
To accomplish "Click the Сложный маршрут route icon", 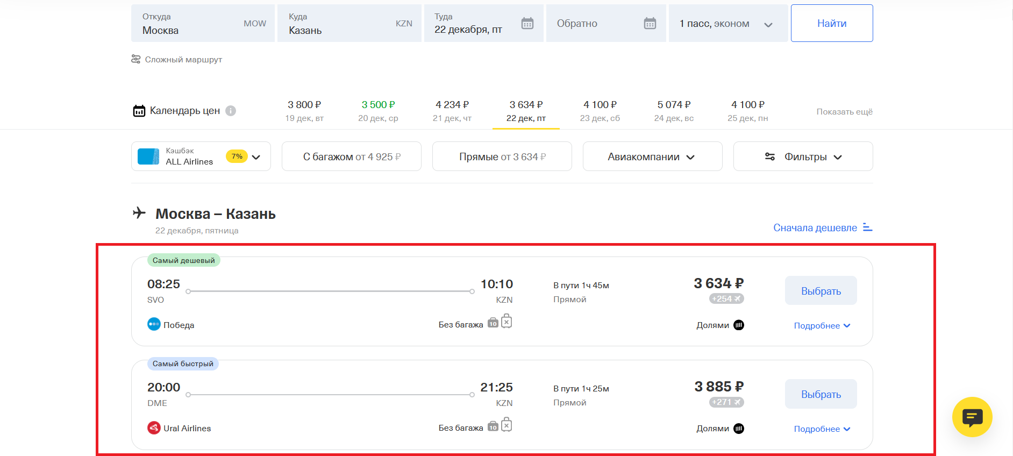I will click(x=136, y=59).
